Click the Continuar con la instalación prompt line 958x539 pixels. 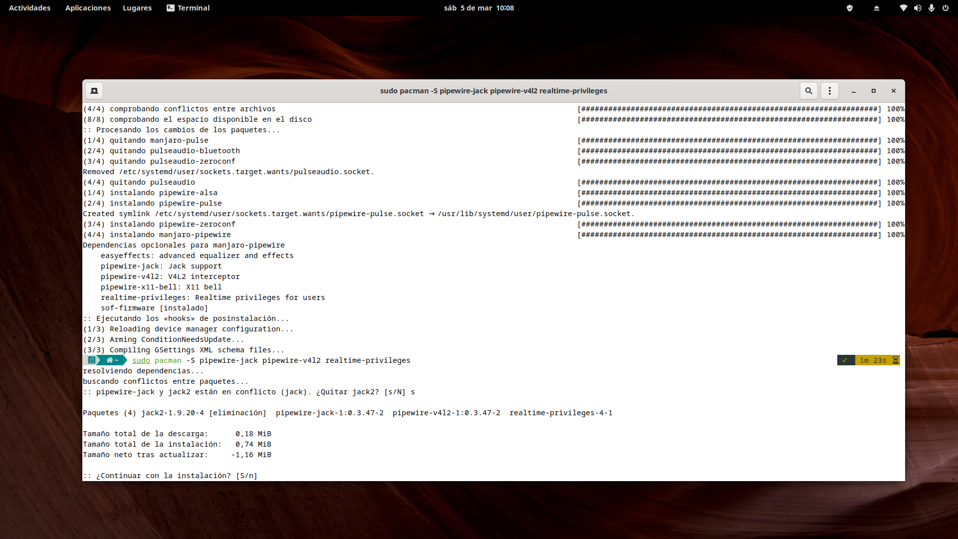point(171,476)
